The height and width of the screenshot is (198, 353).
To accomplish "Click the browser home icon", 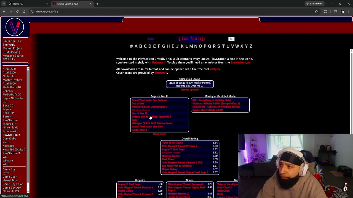I will 24,12.
